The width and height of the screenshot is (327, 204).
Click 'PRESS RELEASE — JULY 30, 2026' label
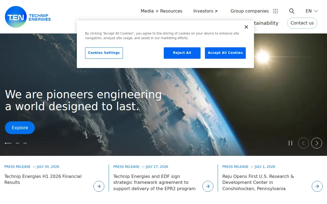(x=32, y=167)
